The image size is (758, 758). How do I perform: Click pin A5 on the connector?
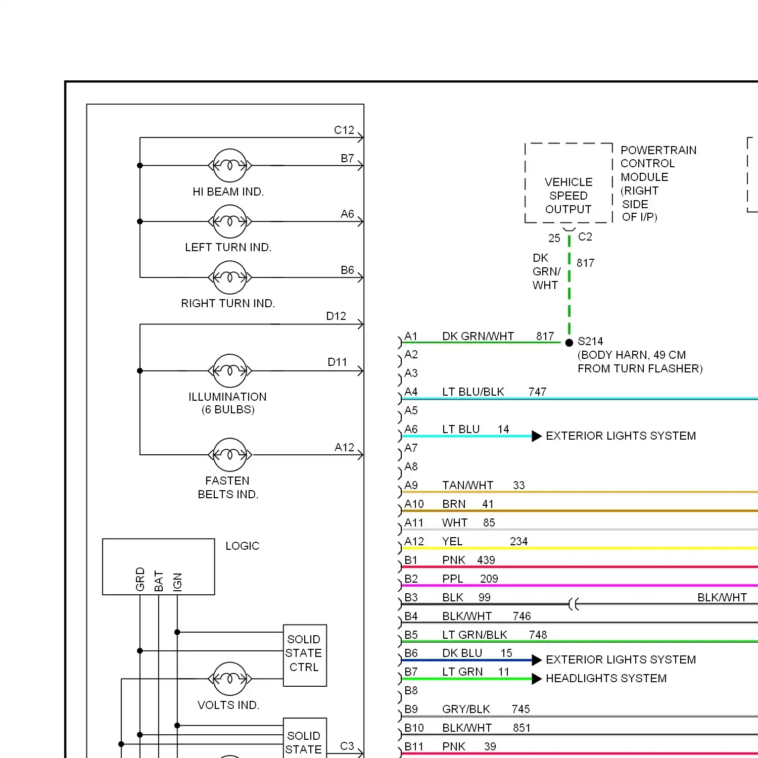coord(411,411)
